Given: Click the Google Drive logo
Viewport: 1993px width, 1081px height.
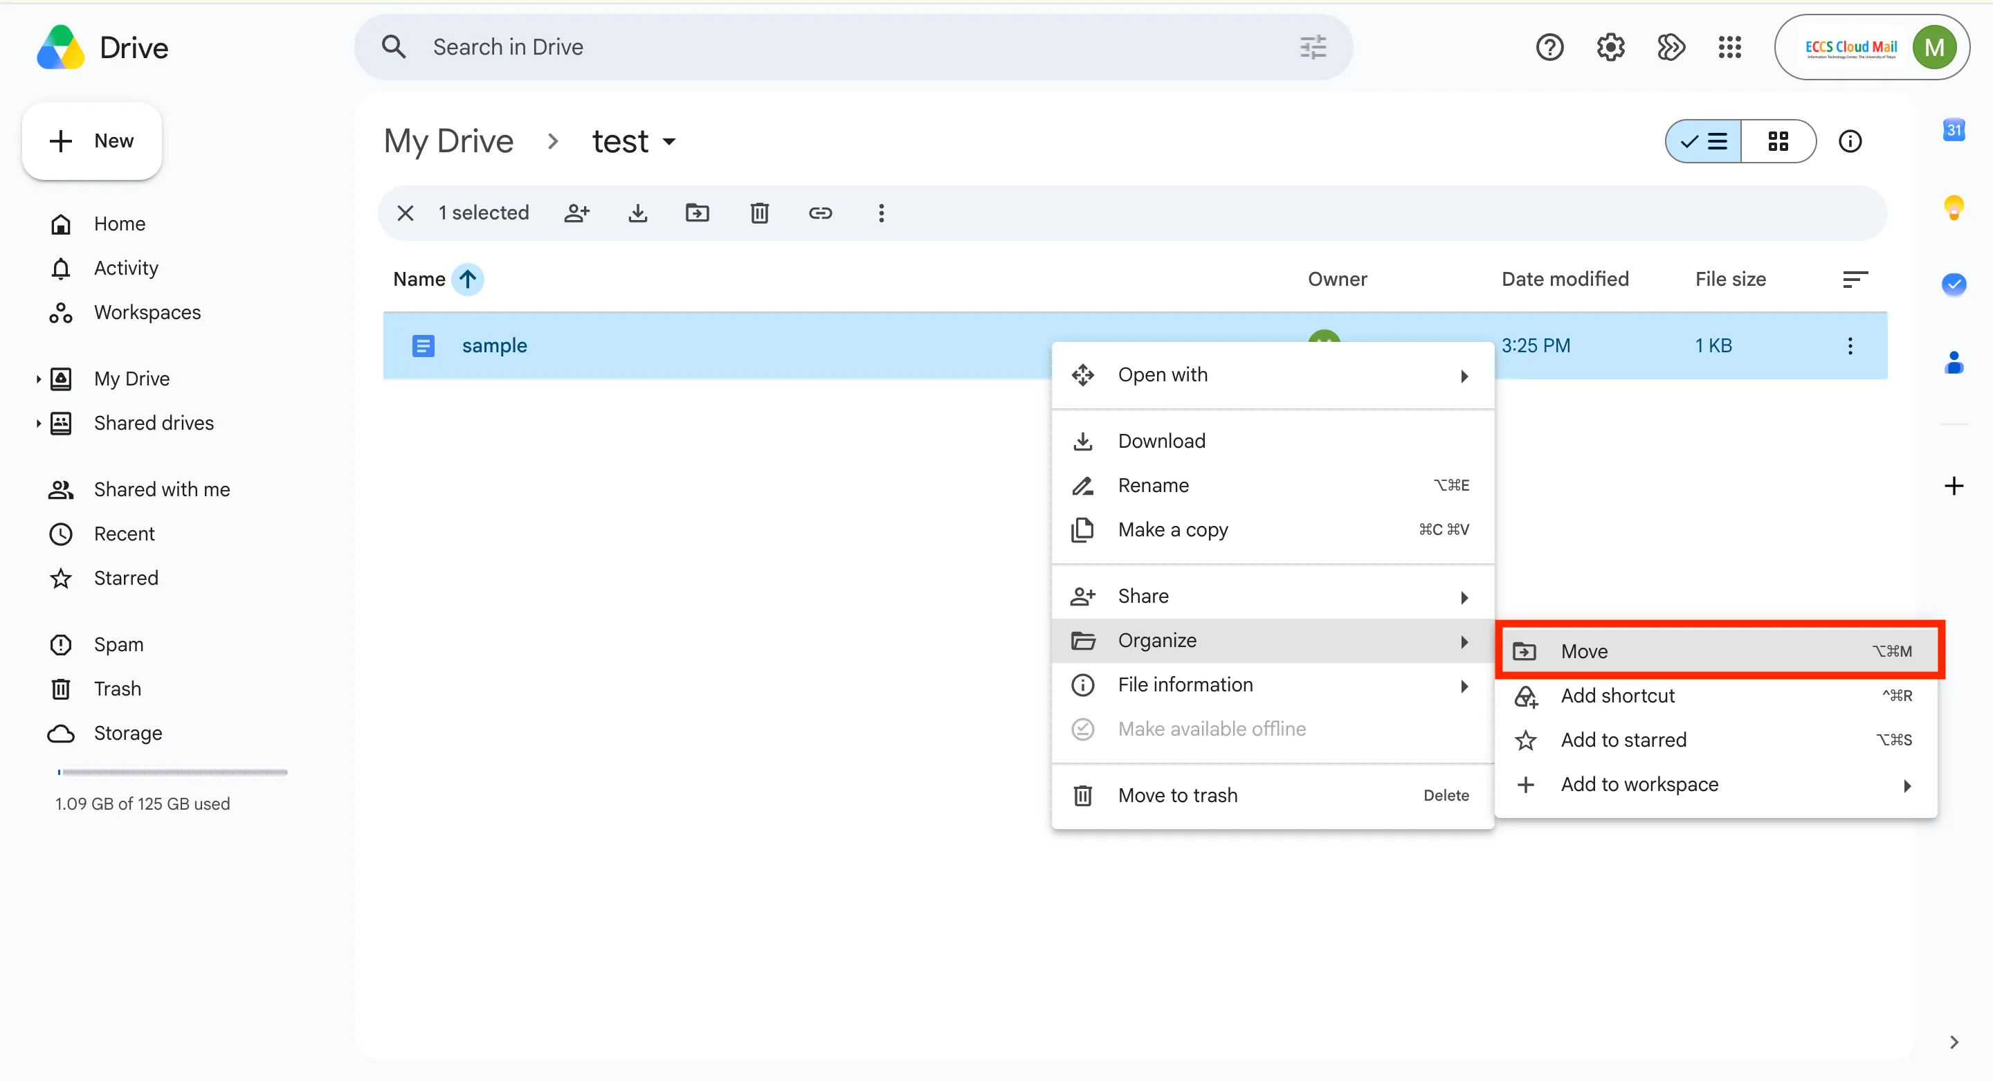Looking at the screenshot, I should 60,48.
